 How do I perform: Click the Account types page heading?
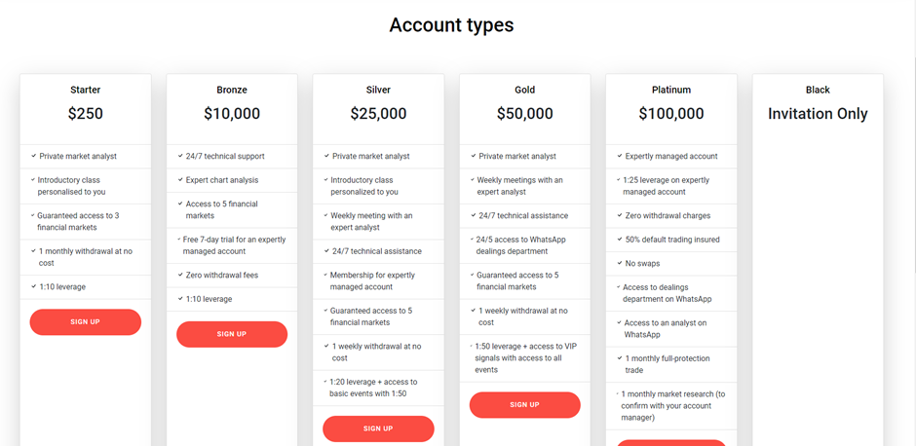point(451,25)
